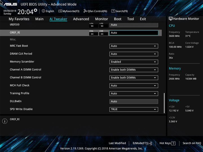Click the MRC Fast Boot label
203x152 pixels.
19,46
